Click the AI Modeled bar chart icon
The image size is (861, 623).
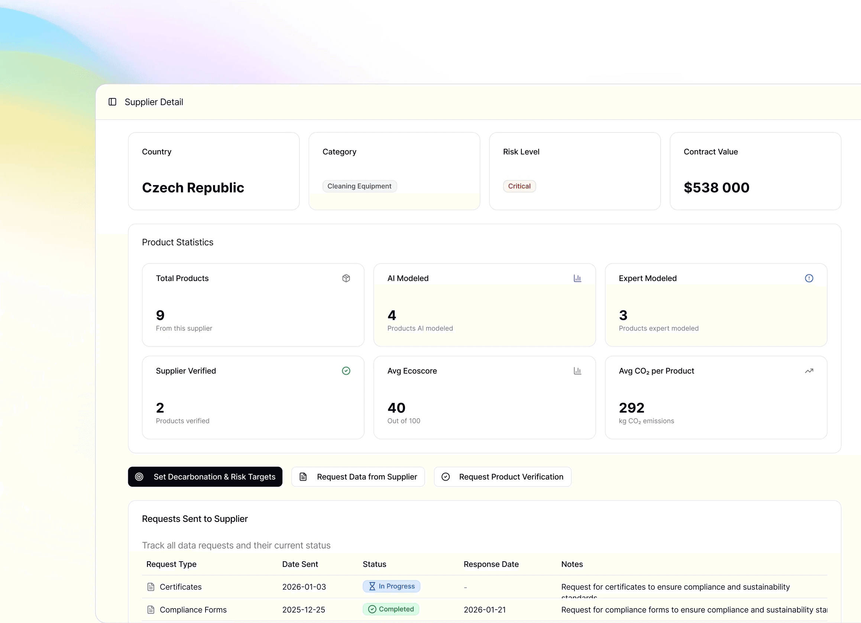(x=577, y=278)
